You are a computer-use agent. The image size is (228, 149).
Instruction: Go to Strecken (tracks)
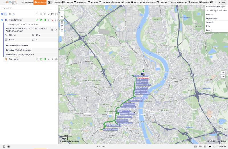68,3
